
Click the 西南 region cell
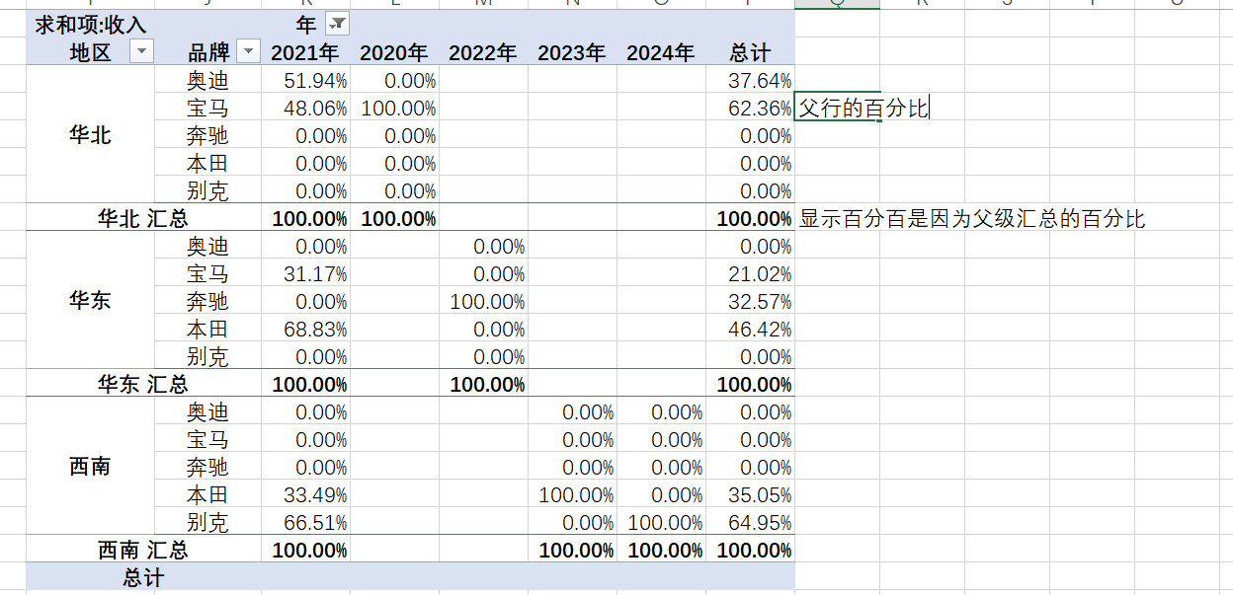coord(90,467)
